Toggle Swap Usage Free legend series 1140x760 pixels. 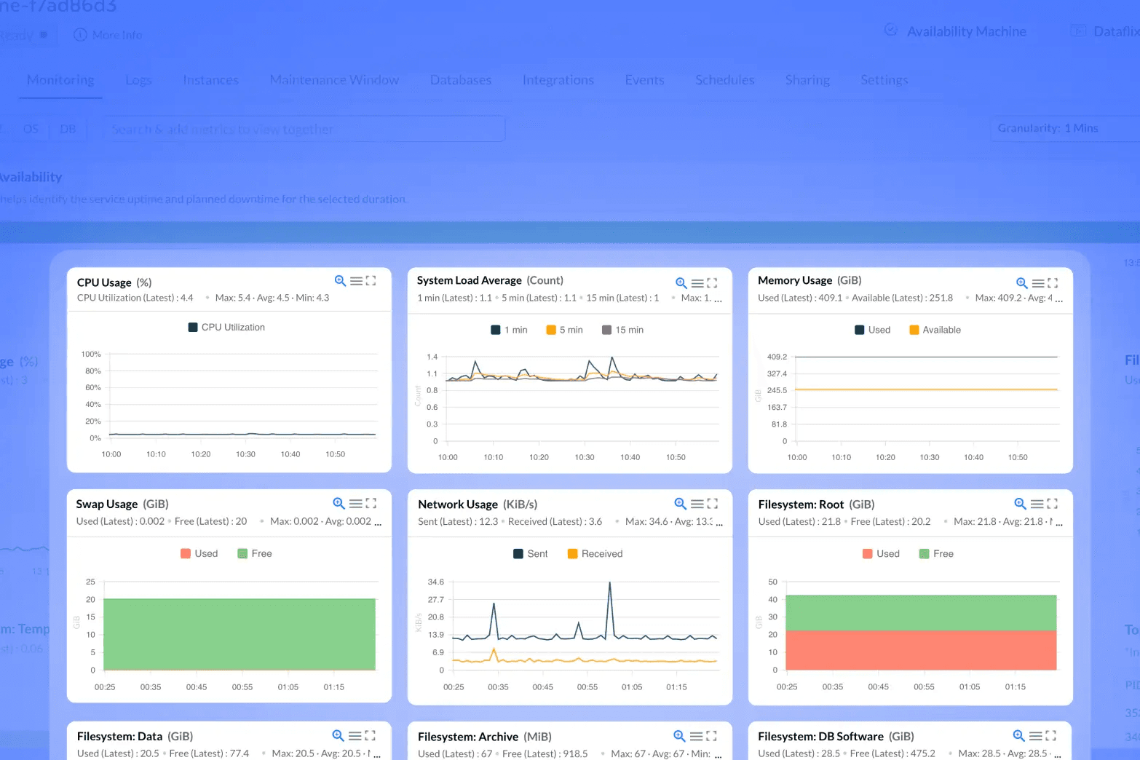(x=255, y=553)
